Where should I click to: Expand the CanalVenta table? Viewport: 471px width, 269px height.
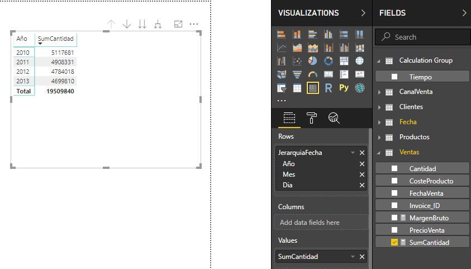[x=379, y=92]
